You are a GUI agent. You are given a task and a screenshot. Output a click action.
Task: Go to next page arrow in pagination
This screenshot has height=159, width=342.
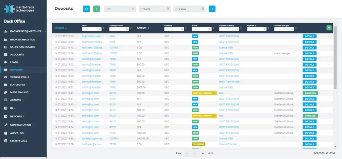203,153
